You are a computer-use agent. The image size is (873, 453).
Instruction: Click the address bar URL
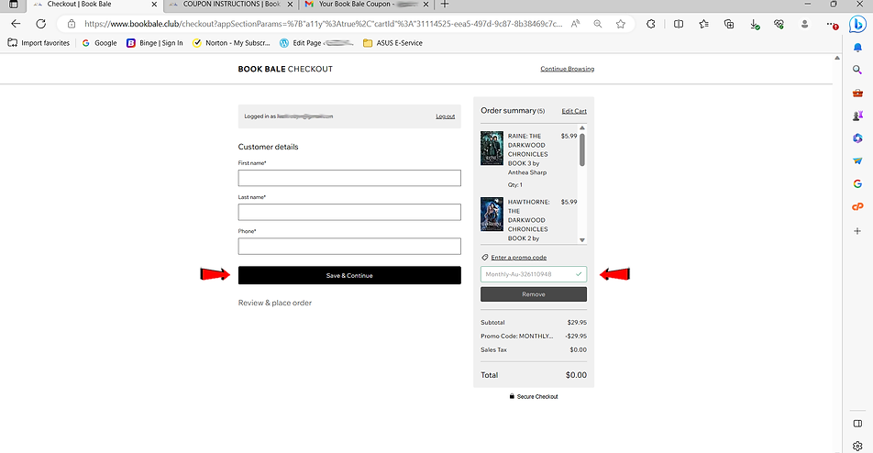(x=323, y=24)
